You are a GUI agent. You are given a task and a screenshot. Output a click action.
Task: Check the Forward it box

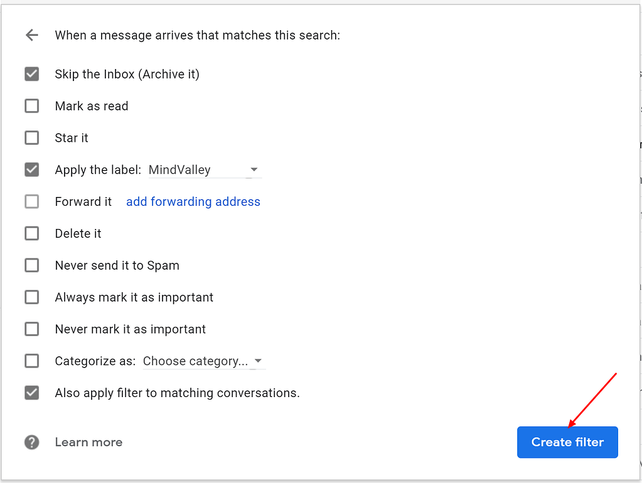point(32,201)
